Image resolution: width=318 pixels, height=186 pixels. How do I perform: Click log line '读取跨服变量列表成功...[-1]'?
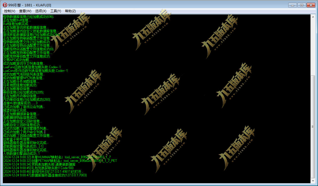pos(23,146)
